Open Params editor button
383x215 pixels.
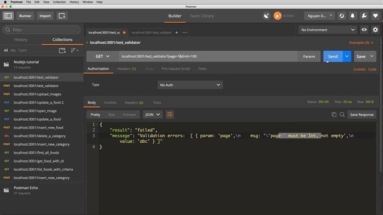(309, 56)
